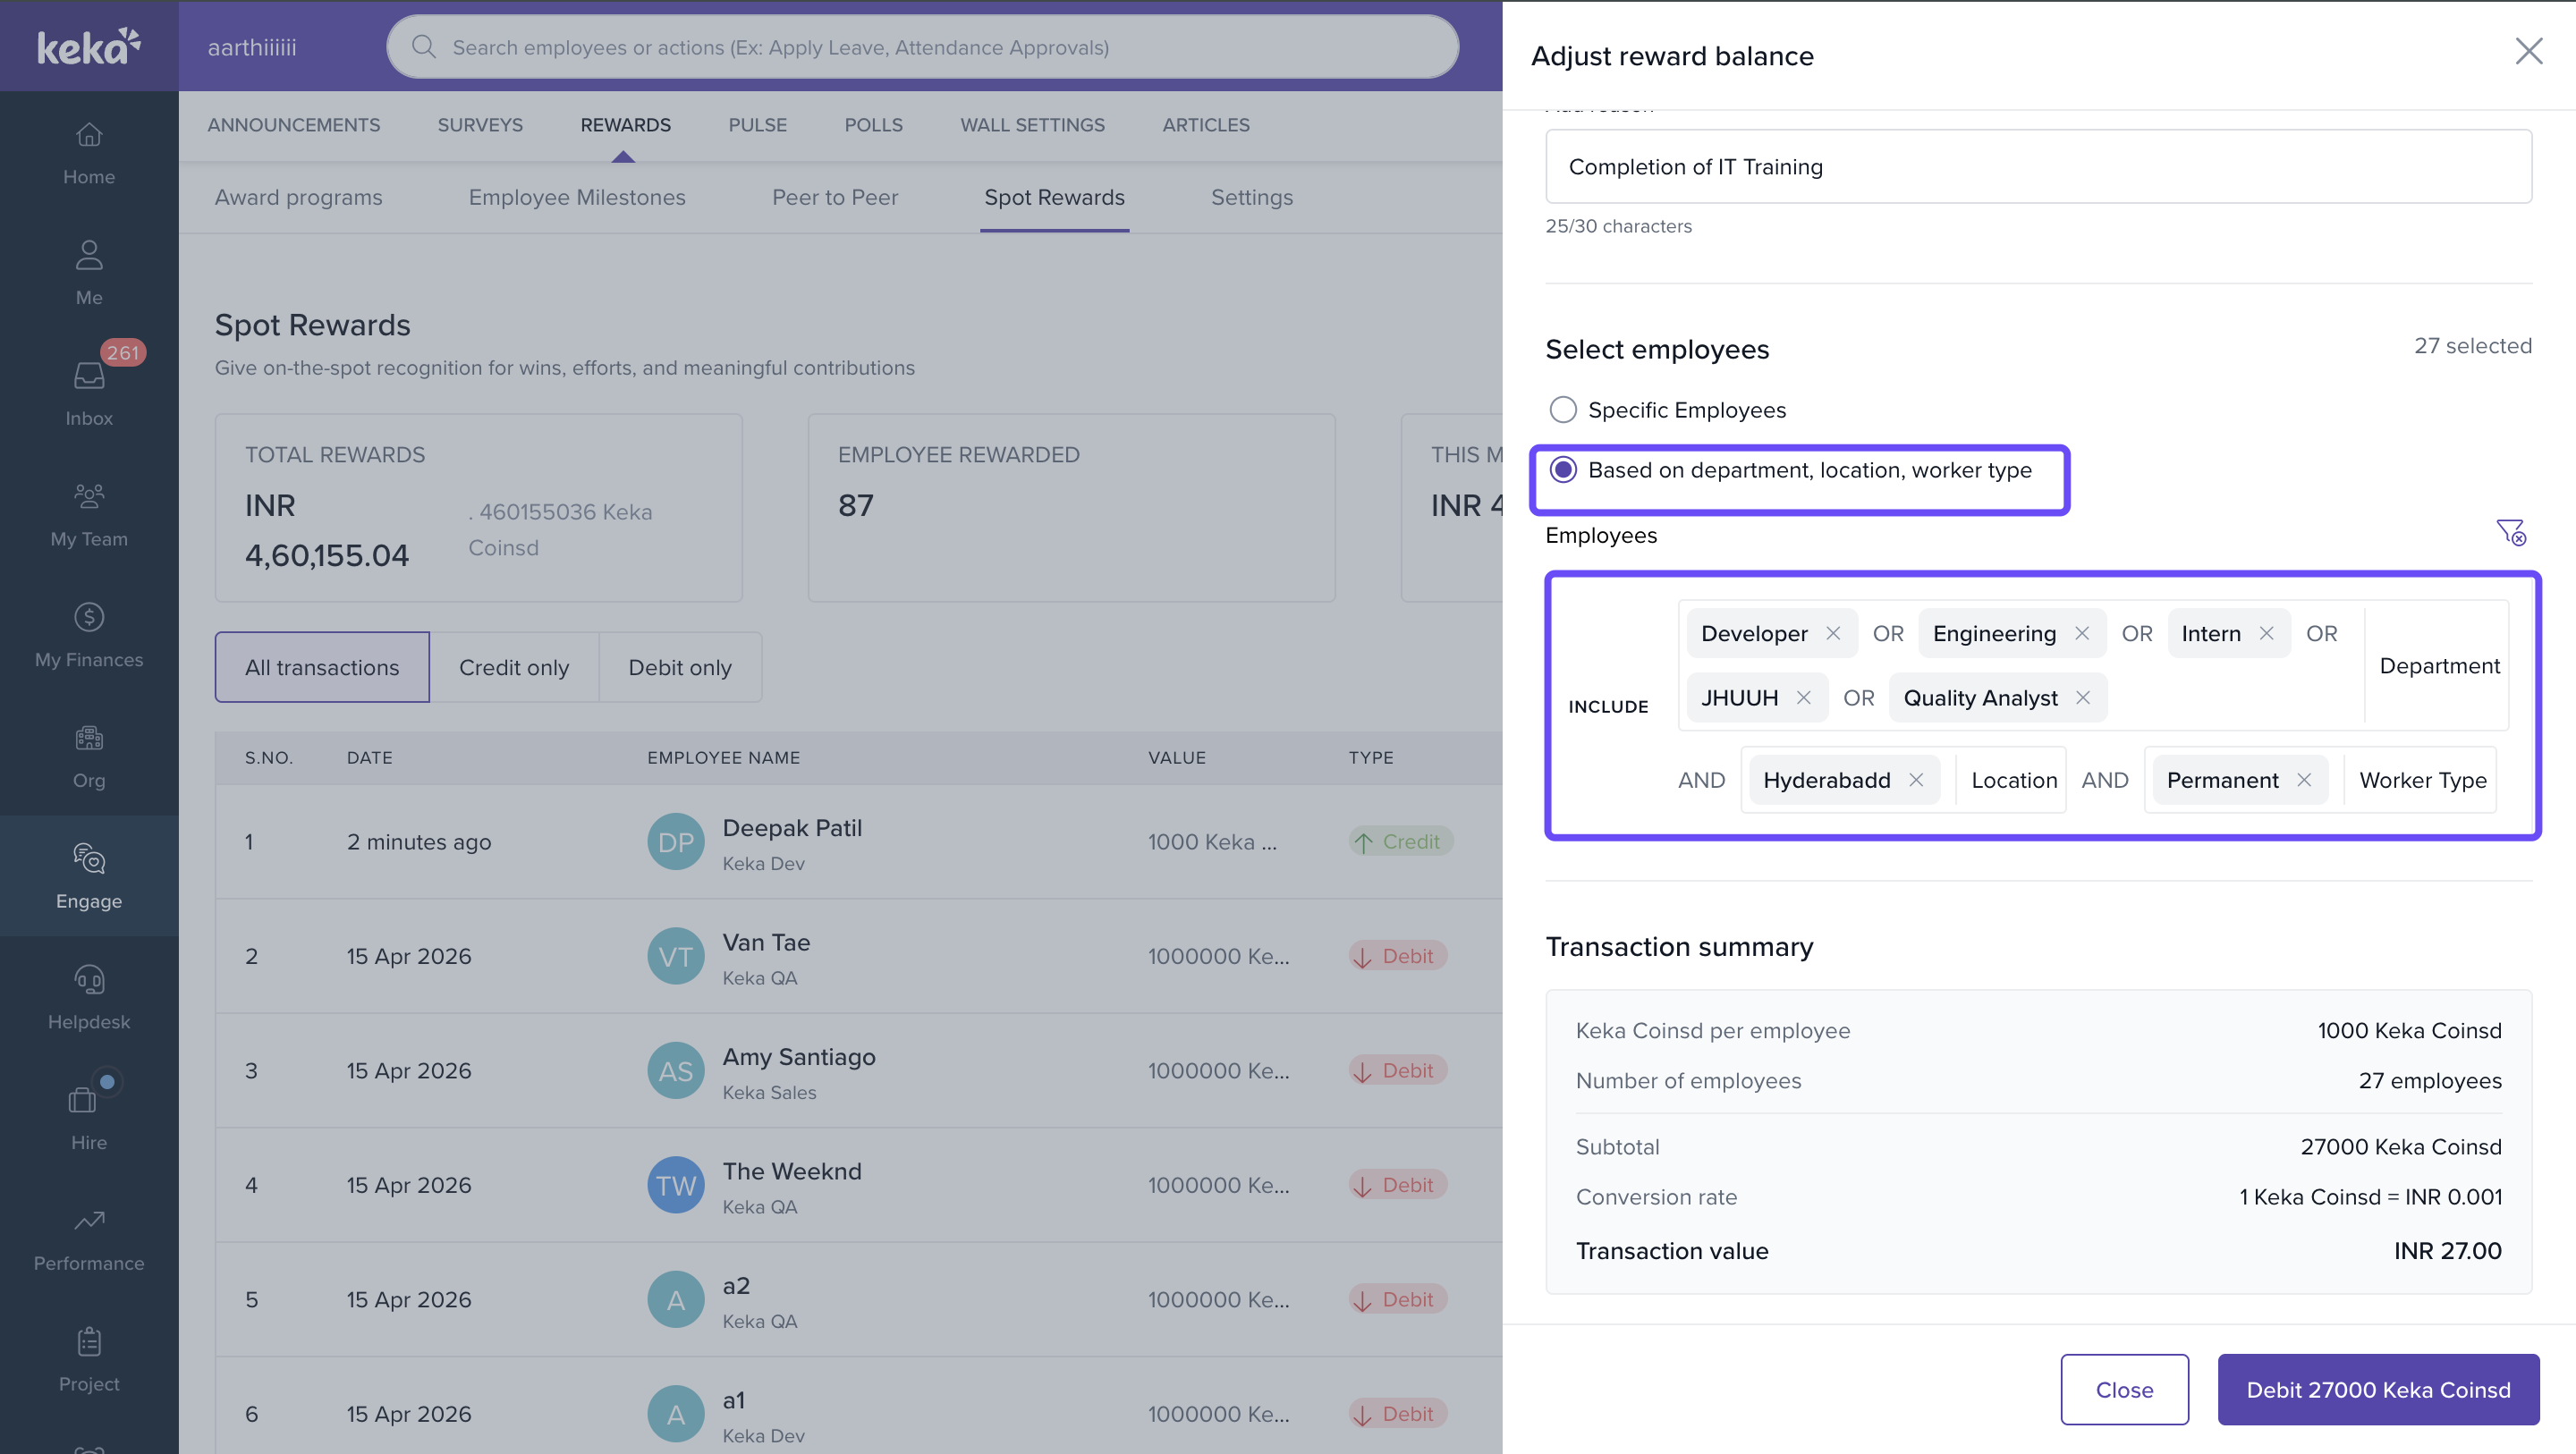Screen dimensions: 2576x1454
Task: Select the Specific Employees radio option
Action: 1563,409
